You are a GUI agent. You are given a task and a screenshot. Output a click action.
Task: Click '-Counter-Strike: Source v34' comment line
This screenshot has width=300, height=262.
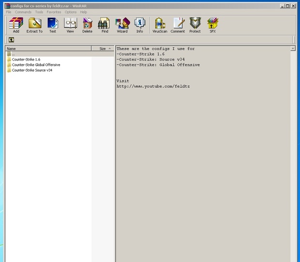pos(150,60)
